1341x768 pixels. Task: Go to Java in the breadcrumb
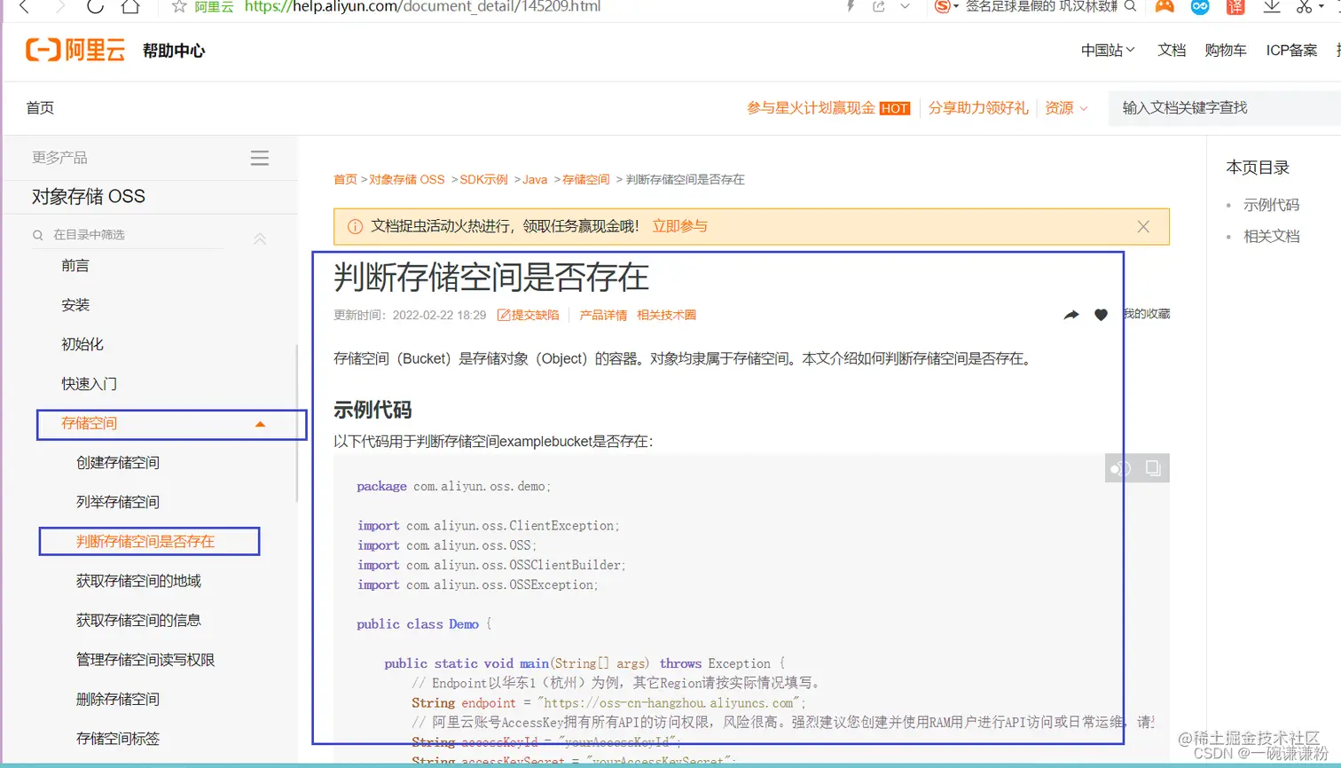(x=535, y=179)
